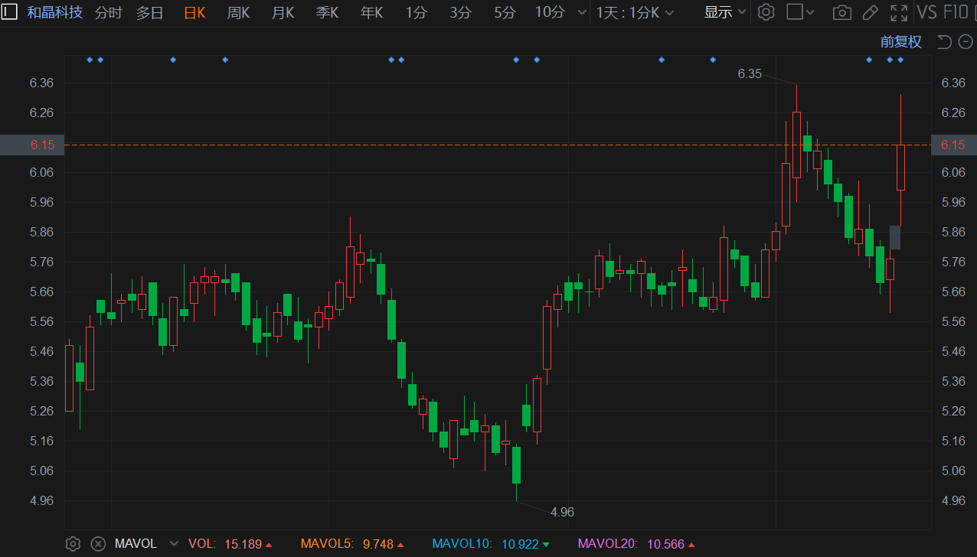Click the square window layout icon

coord(795,12)
